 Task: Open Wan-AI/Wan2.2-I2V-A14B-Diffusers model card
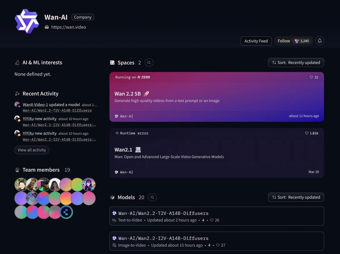tap(217, 241)
